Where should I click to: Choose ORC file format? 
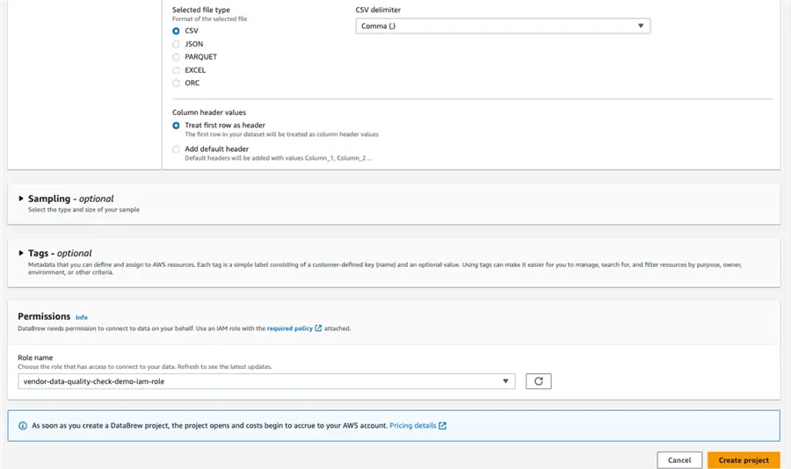pos(176,83)
